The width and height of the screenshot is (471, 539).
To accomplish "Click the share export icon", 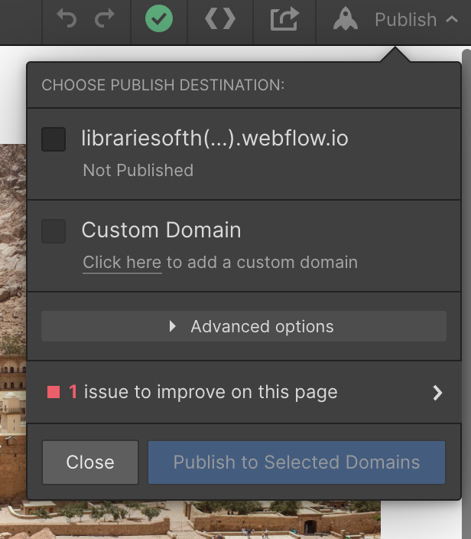I will [284, 18].
